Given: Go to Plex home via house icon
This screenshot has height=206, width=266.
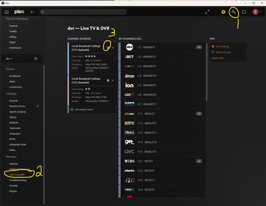Looking at the screenshot, I should click(6, 12).
